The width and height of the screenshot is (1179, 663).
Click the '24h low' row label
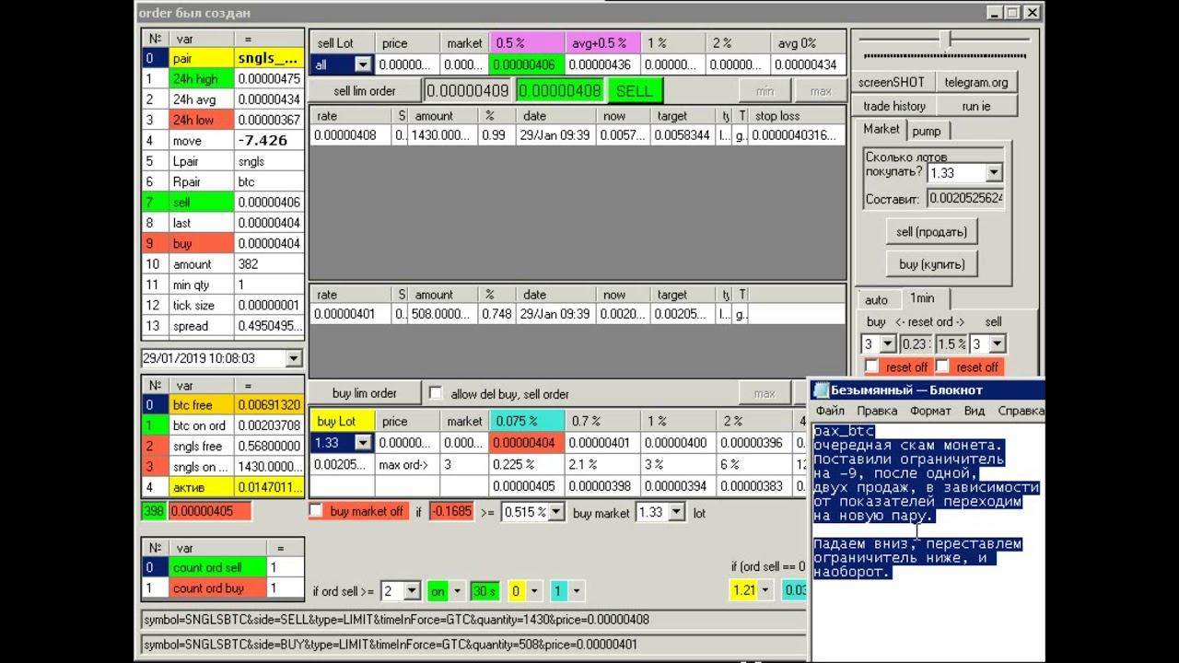[x=202, y=120]
